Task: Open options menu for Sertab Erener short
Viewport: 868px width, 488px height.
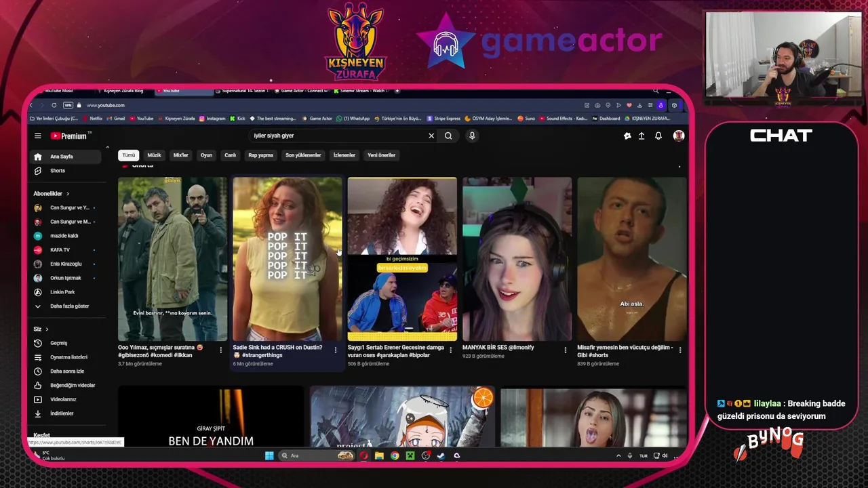Action: [450, 350]
